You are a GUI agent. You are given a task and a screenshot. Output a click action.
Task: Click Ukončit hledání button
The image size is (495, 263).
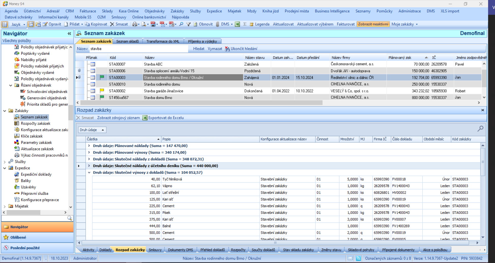[241, 49]
